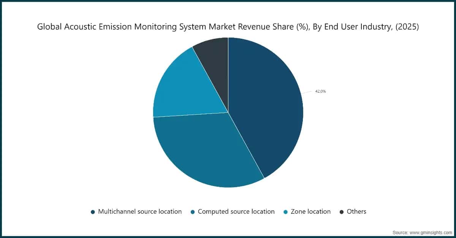
Task: Toggle the Multichannel source location legend dot
Action: 93,212
